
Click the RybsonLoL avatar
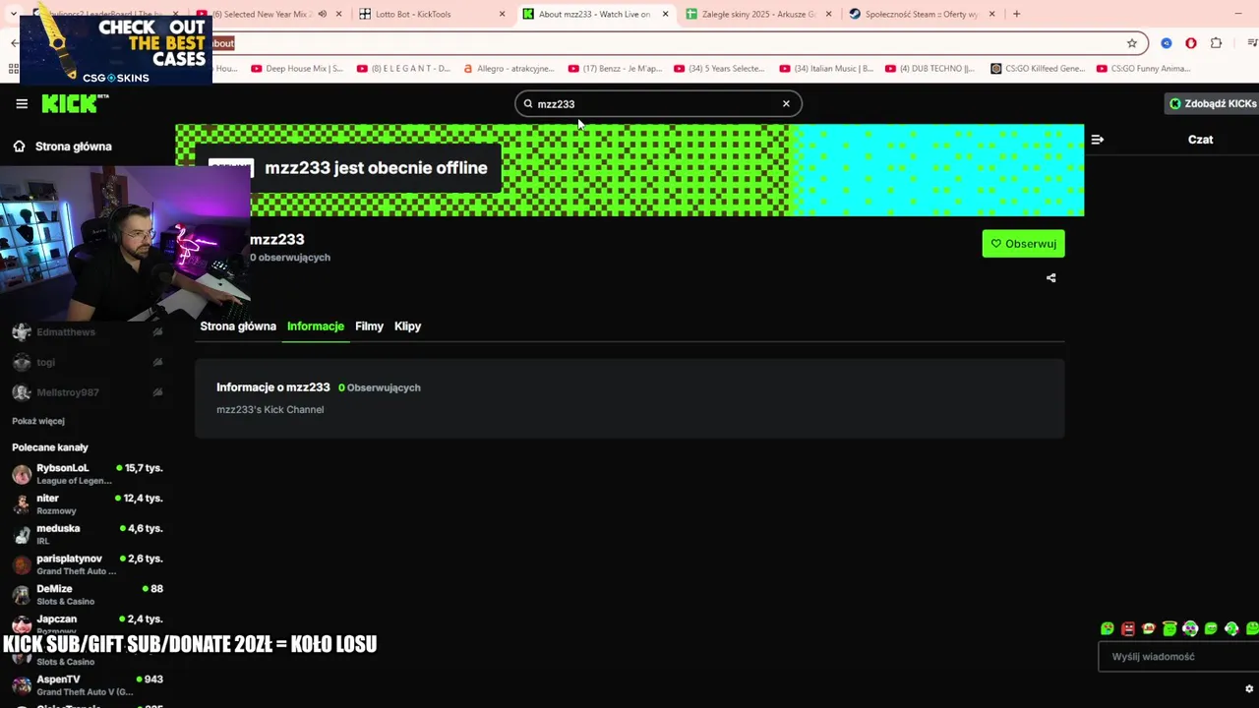(x=22, y=475)
